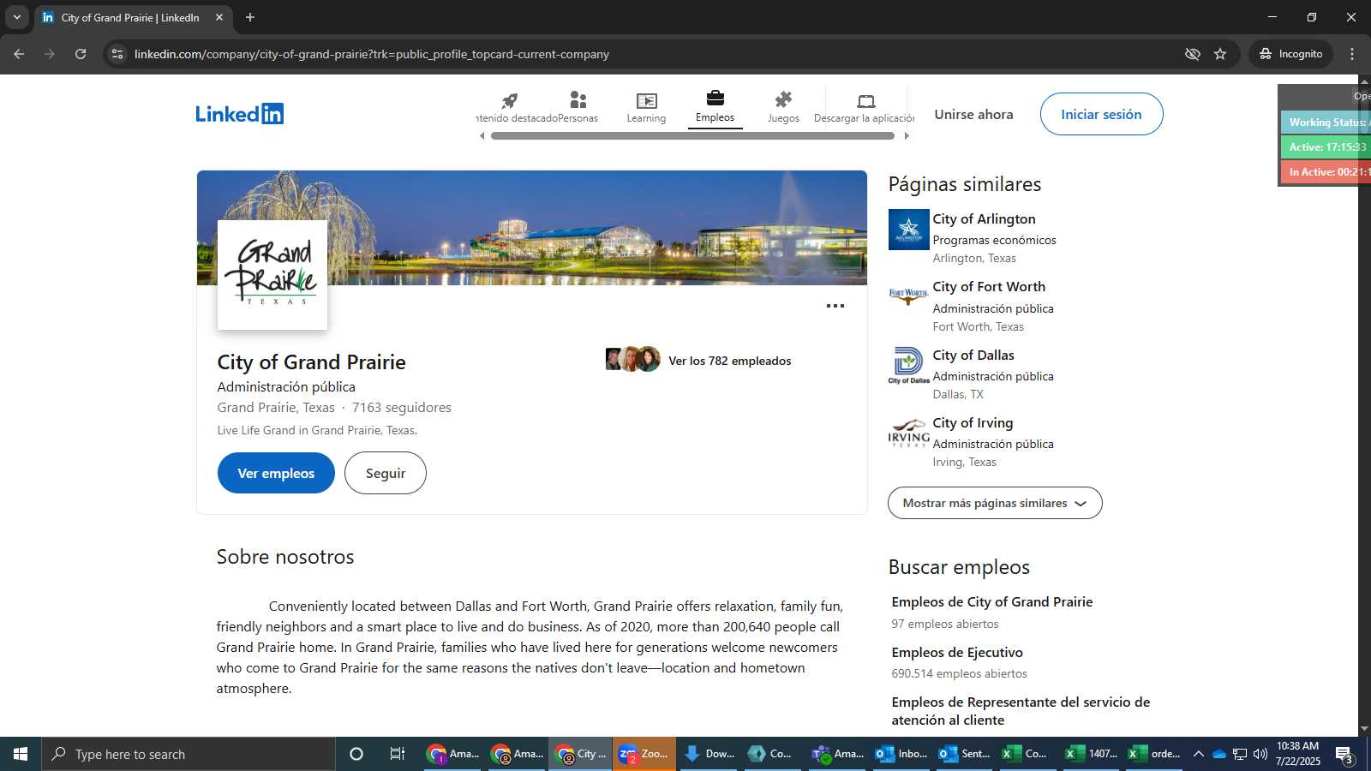The width and height of the screenshot is (1371, 771).
Task: Reload the page
Action: click(81, 54)
